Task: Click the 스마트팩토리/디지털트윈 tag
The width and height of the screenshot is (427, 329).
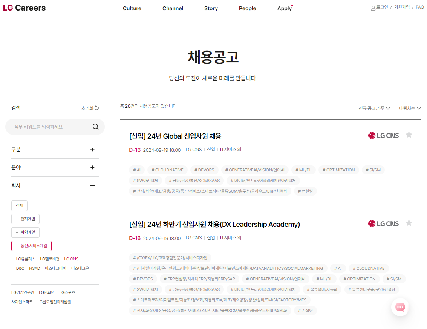Action: pos(220,300)
